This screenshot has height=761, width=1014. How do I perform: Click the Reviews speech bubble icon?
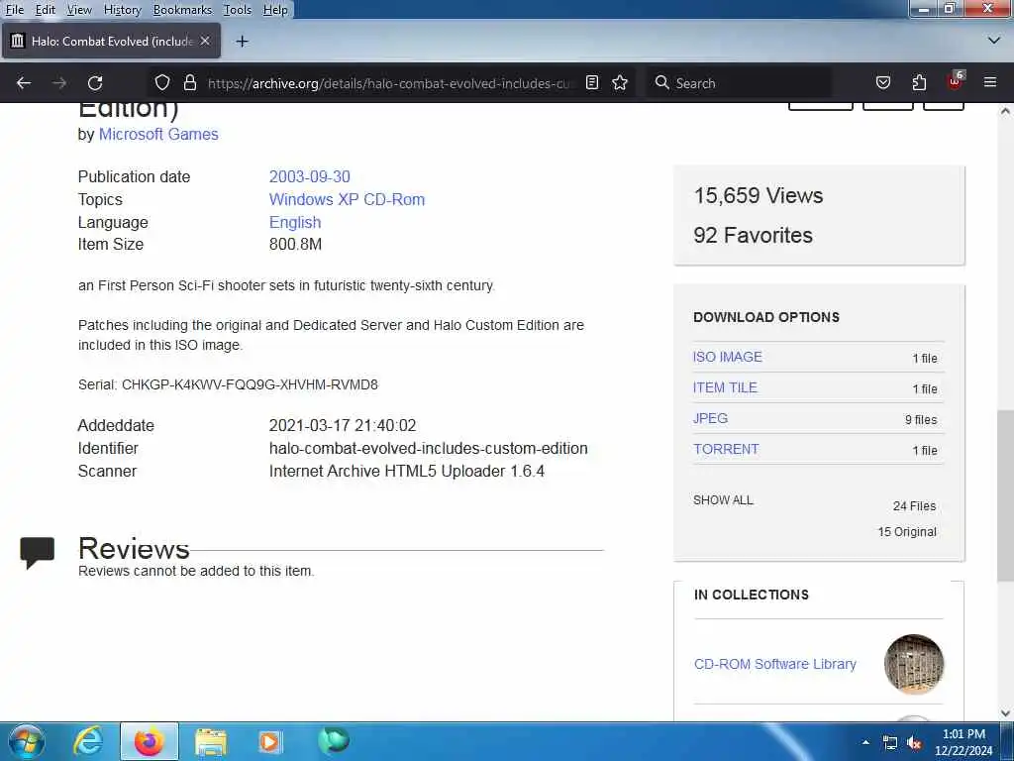(x=37, y=553)
